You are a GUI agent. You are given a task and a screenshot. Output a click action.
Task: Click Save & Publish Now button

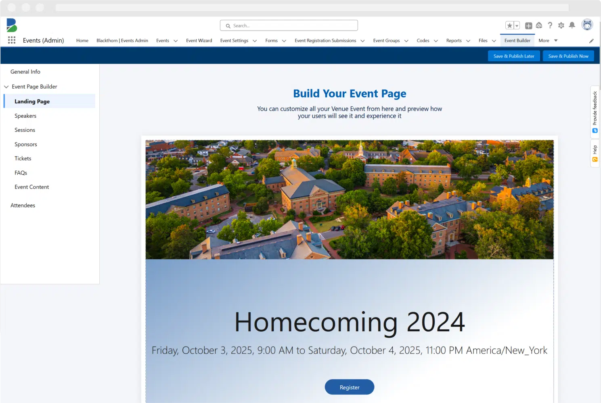point(568,56)
